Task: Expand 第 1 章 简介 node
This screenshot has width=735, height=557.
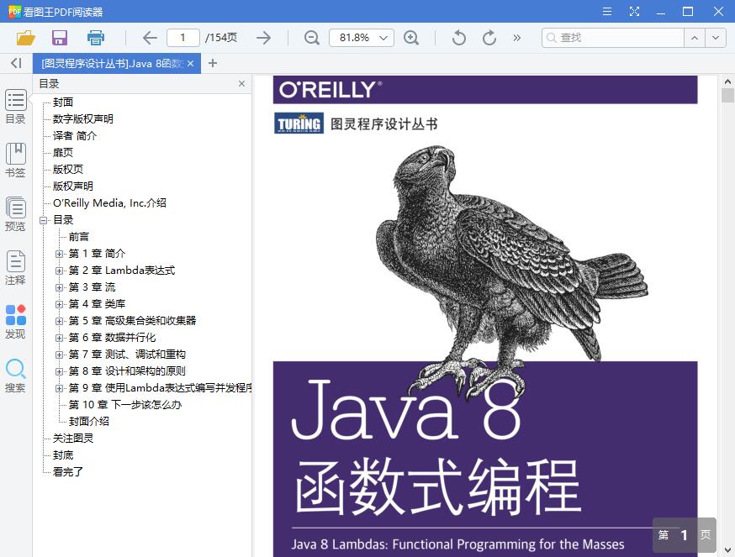Action: pos(59,254)
